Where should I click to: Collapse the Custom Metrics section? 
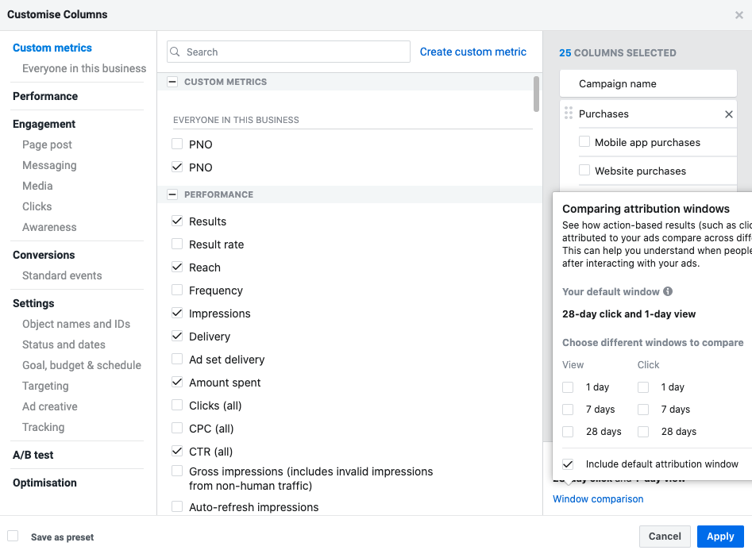click(x=172, y=82)
